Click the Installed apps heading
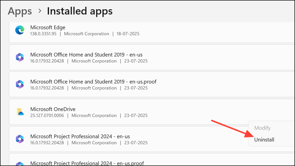Screen dimensions: 295x166 (x=79, y=11)
